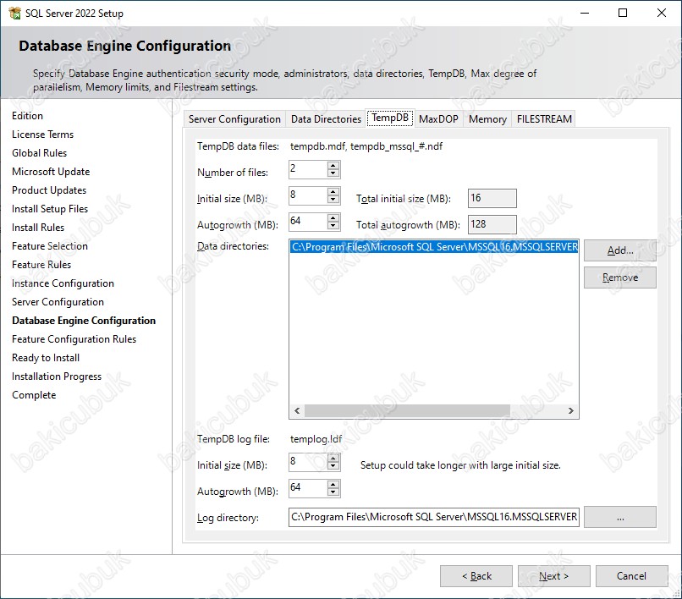The width and height of the screenshot is (682, 599).
Task: Increase the Number of files spinner
Action: [333, 165]
